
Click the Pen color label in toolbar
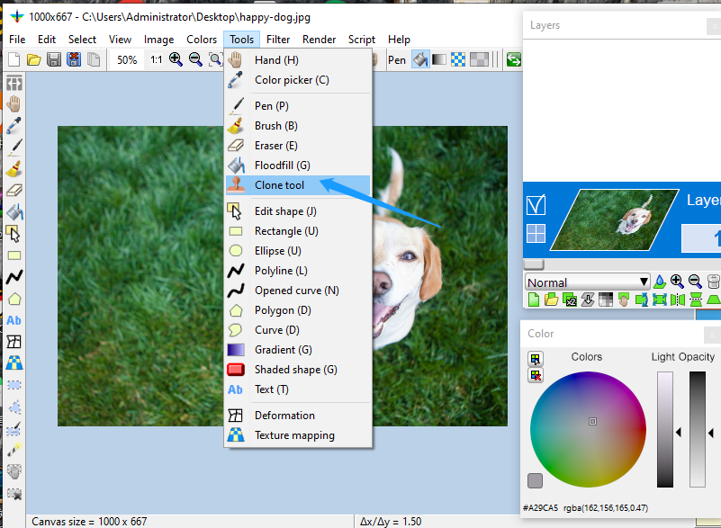[397, 60]
